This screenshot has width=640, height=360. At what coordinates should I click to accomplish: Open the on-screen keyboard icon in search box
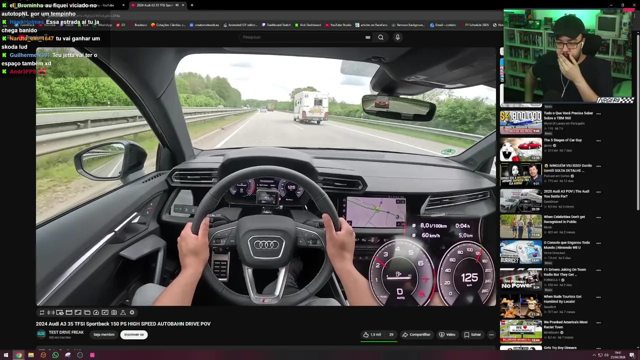367,37
